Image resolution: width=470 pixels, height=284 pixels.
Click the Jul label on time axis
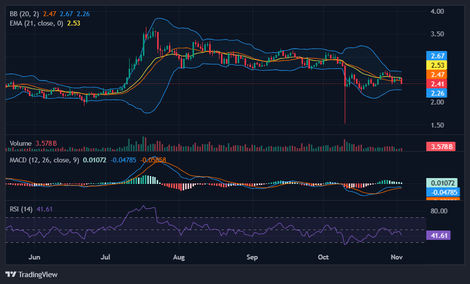coord(106,257)
